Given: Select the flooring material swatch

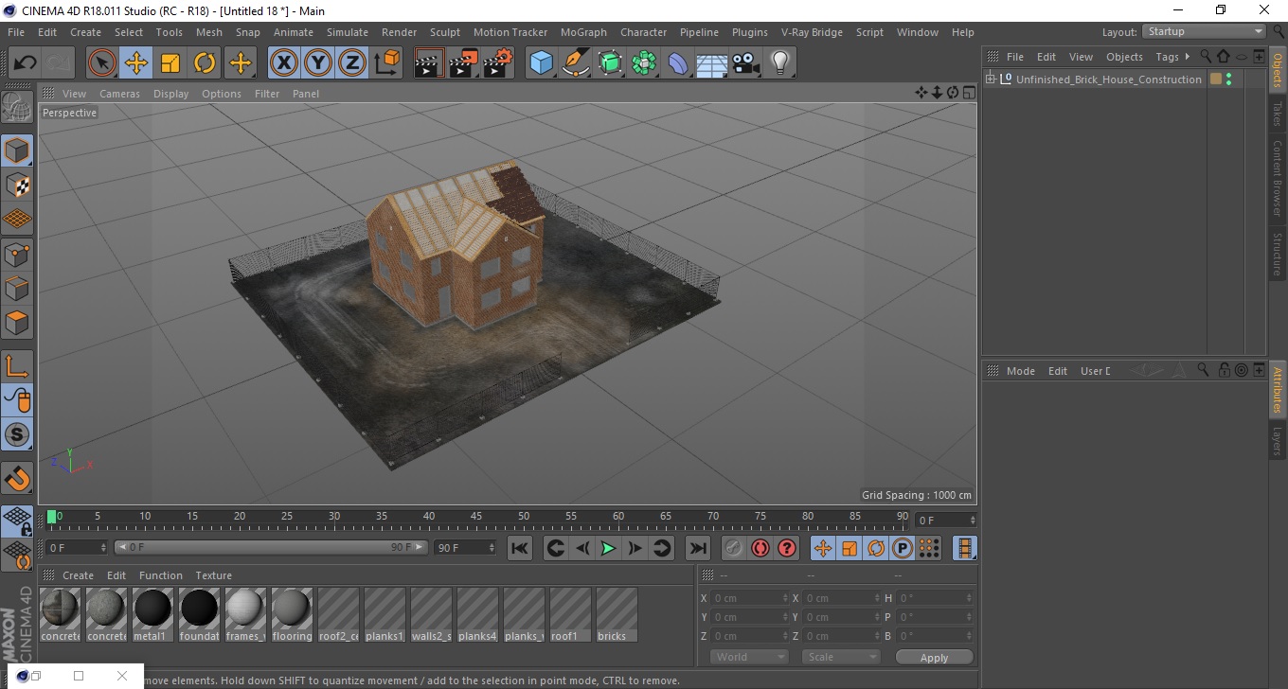Looking at the screenshot, I should (x=292, y=614).
